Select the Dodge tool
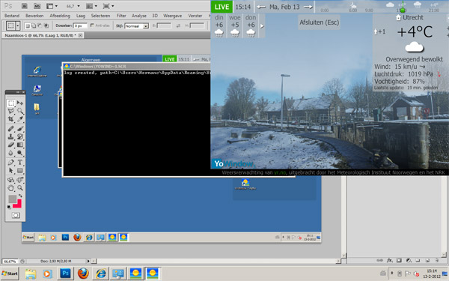Screen dimensions: 449x281 20,153
